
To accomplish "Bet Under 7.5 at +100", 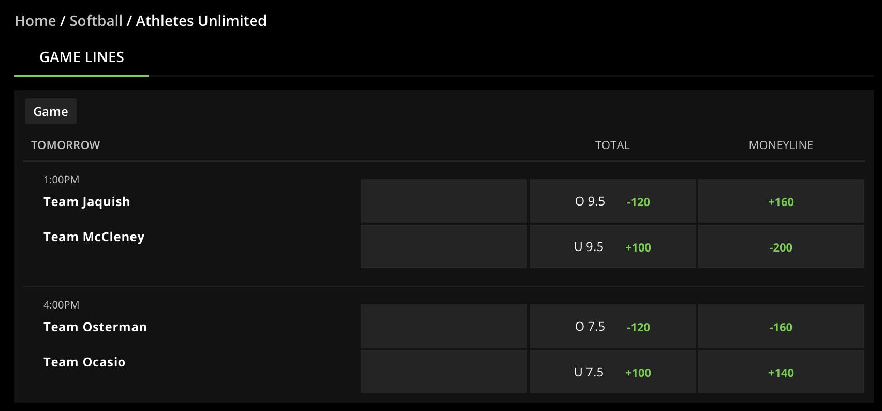I will (612, 372).
